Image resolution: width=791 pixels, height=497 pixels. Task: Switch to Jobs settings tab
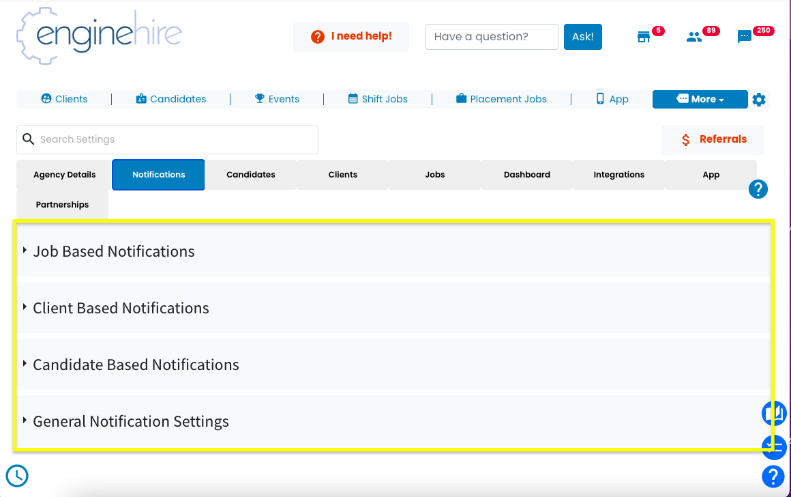pos(435,175)
